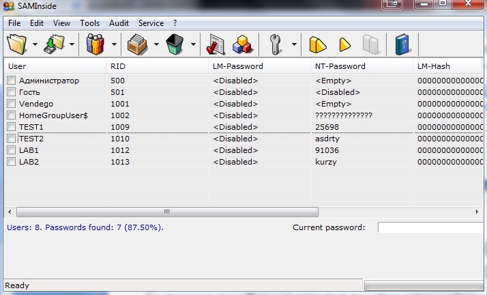Viewport: 487px width, 295px height.
Task: Click NT-Password value kurzy
Action: pos(326,162)
